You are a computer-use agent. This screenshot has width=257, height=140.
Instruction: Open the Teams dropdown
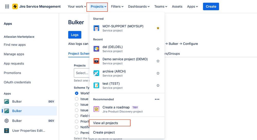click(x=161, y=6)
